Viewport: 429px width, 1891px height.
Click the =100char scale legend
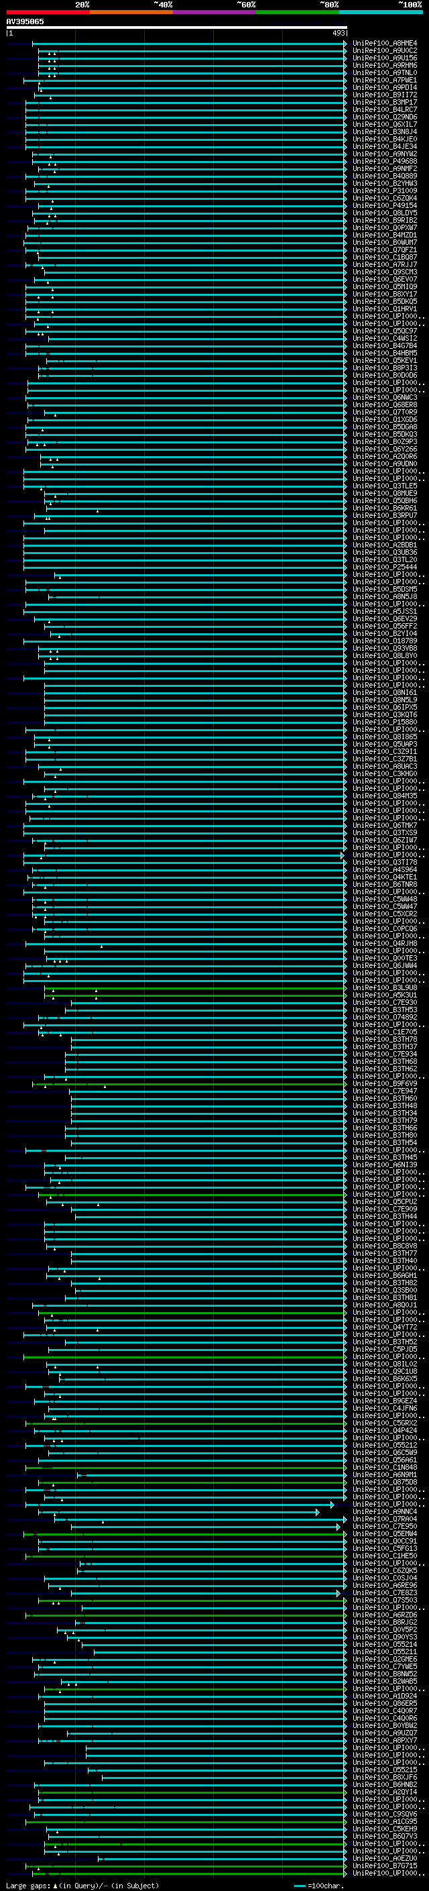pyautogui.click(x=319, y=1885)
